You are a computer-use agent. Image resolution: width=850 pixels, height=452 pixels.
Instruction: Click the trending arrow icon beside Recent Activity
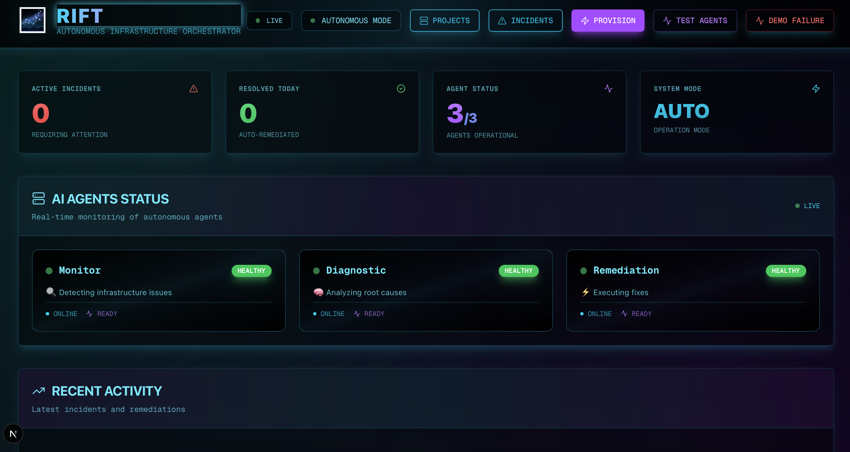pyautogui.click(x=38, y=391)
